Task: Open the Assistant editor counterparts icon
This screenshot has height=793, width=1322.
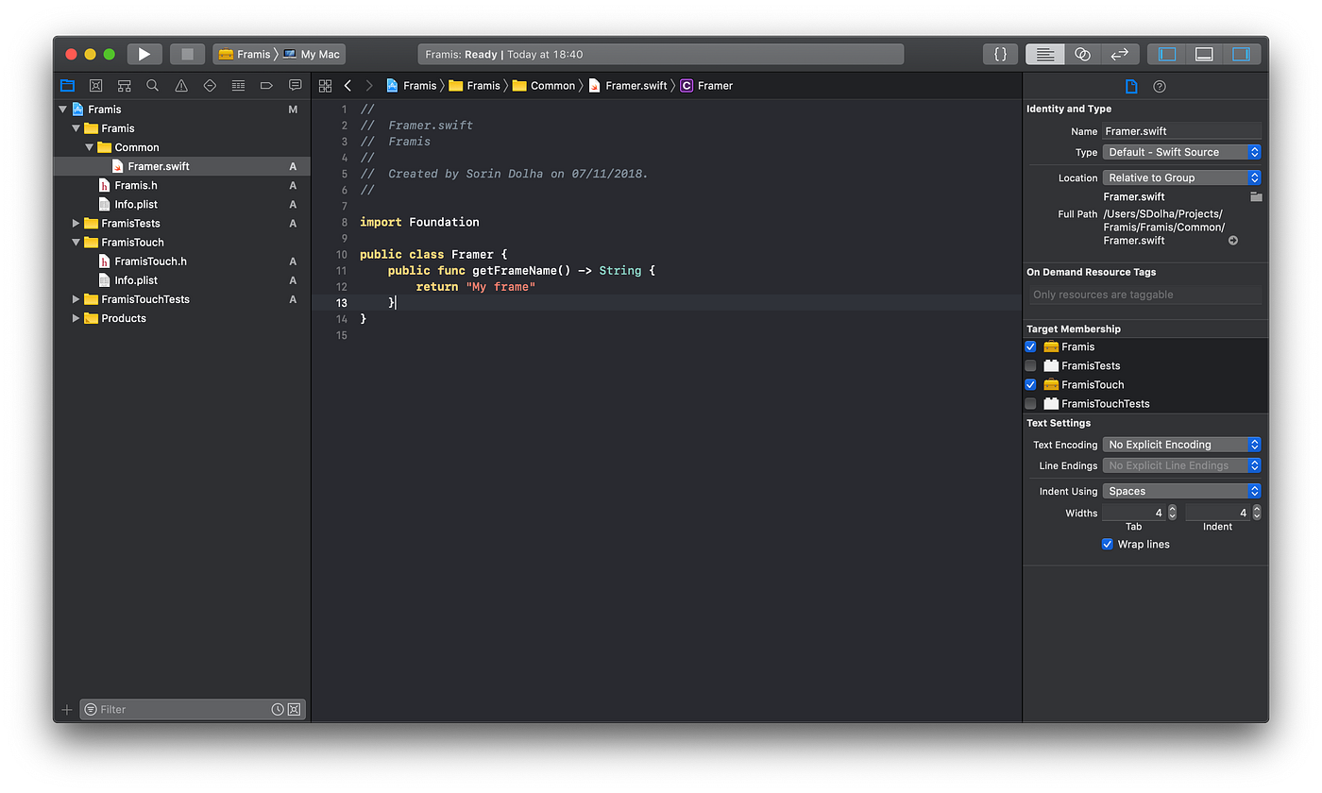Action: point(1082,54)
